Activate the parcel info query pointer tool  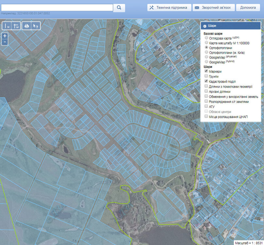coord(36,26)
